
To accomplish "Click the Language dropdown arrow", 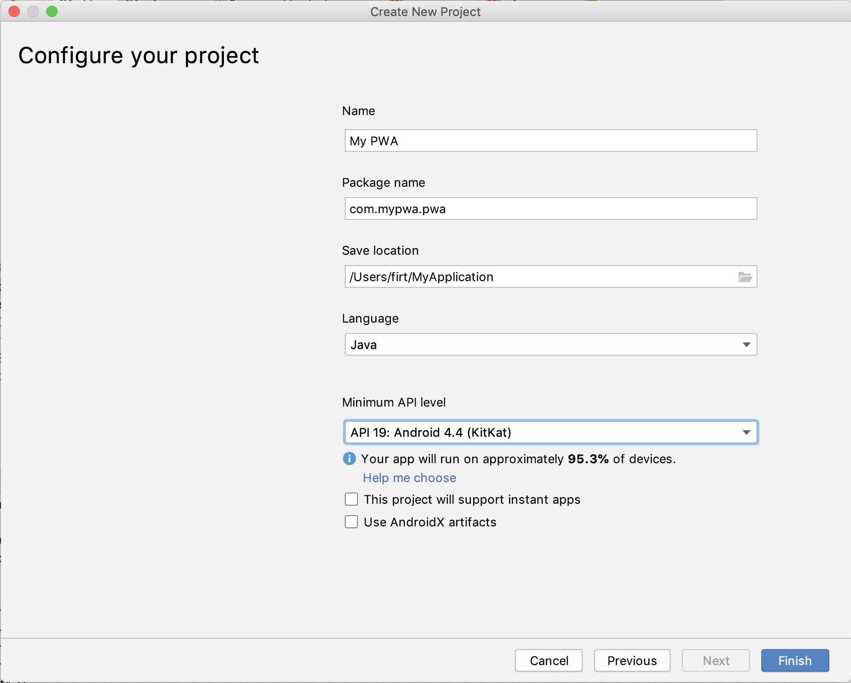I will tap(746, 345).
